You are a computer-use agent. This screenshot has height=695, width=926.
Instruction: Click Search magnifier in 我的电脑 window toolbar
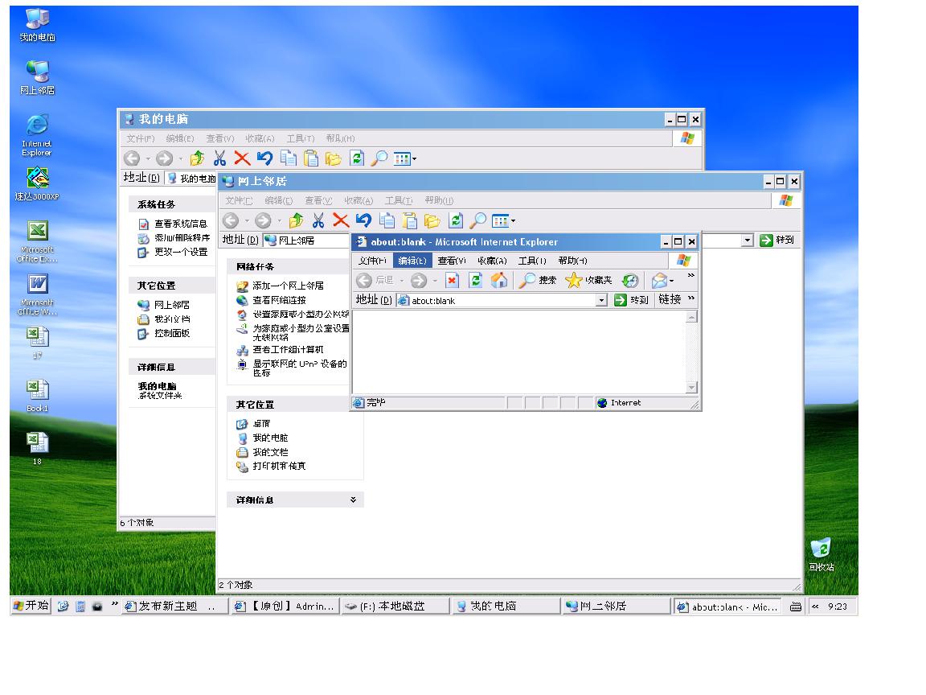click(379, 158)
